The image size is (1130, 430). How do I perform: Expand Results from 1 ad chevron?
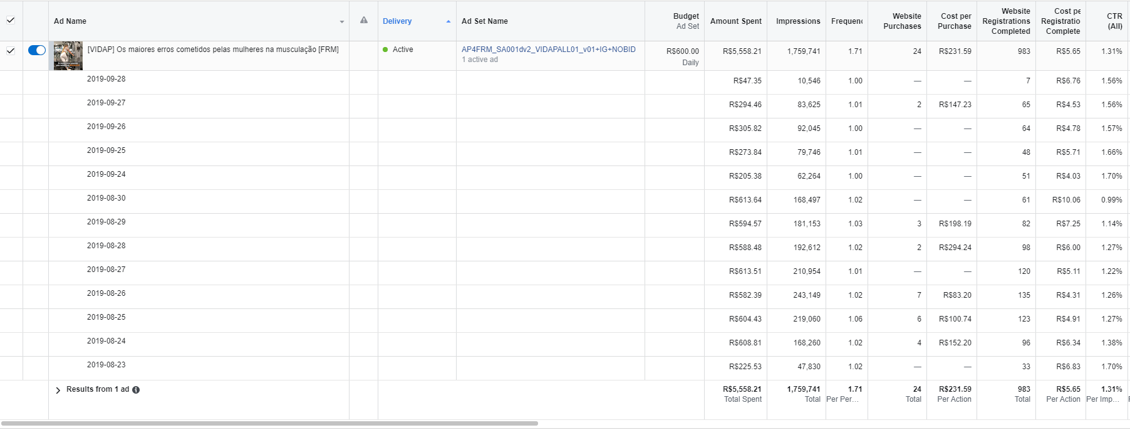pyautogui.click(x=58, y=390)
